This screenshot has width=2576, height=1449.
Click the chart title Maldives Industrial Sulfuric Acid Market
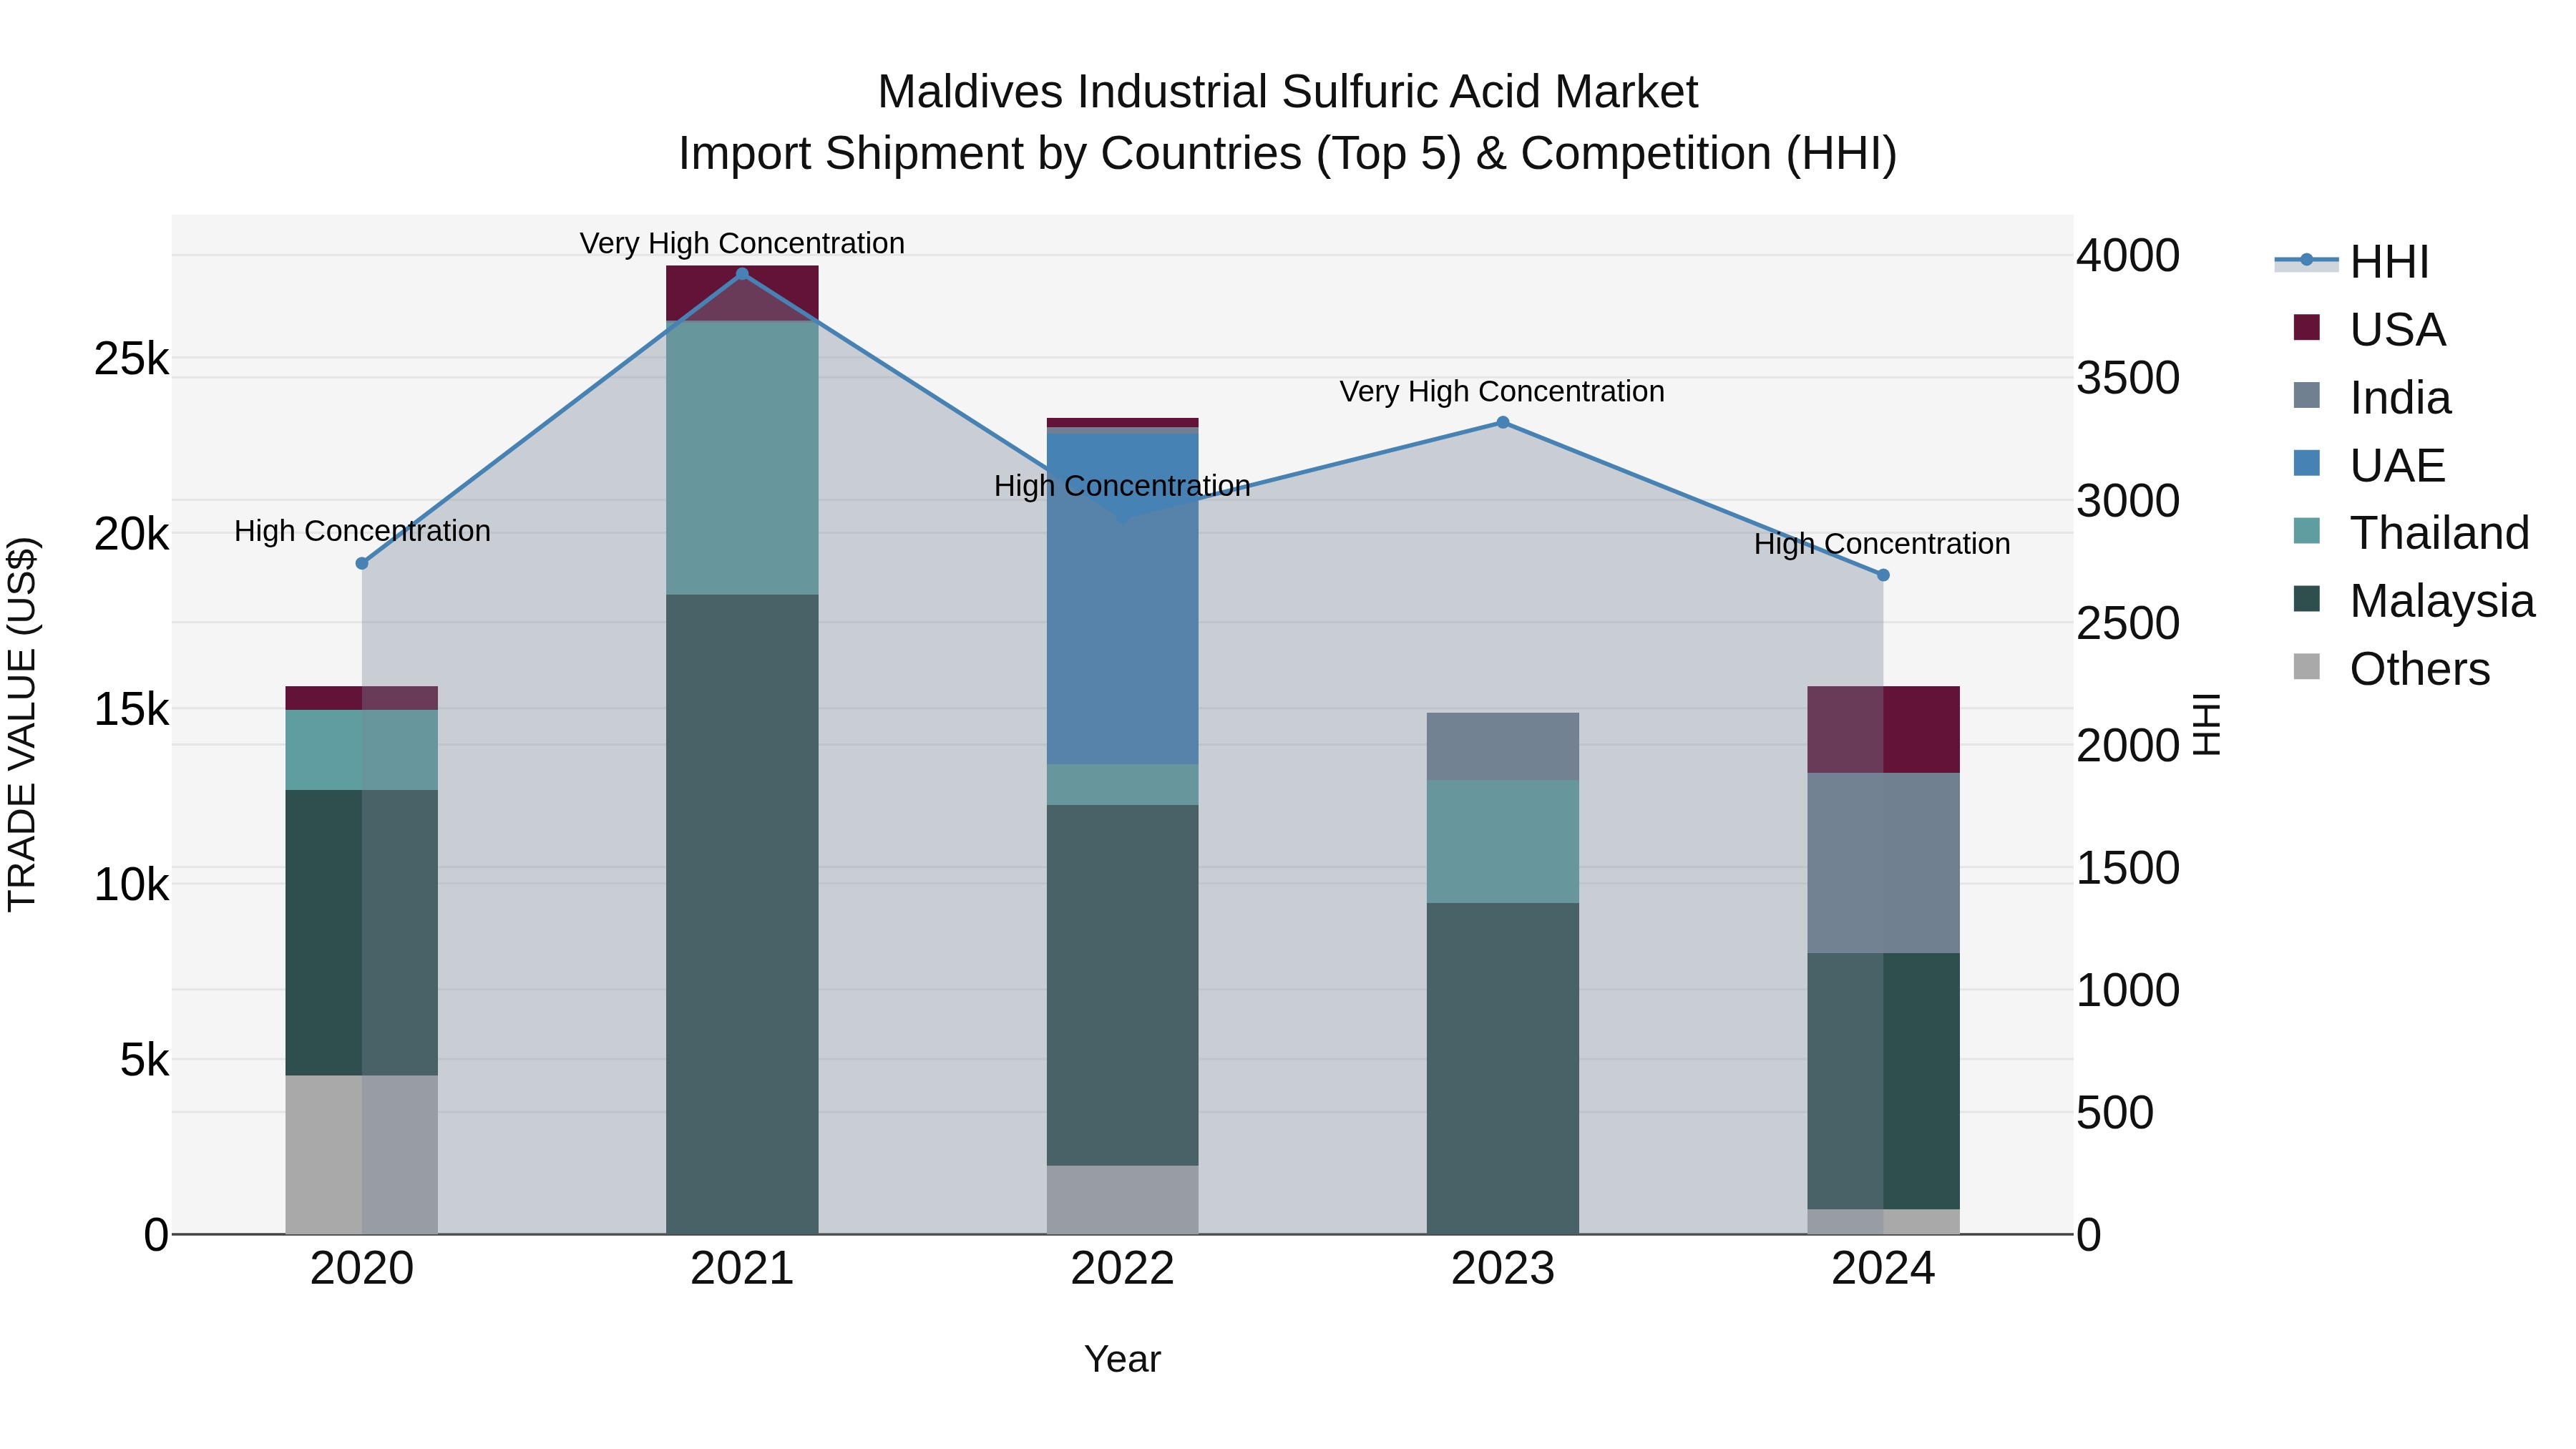tap(1287, 92)
